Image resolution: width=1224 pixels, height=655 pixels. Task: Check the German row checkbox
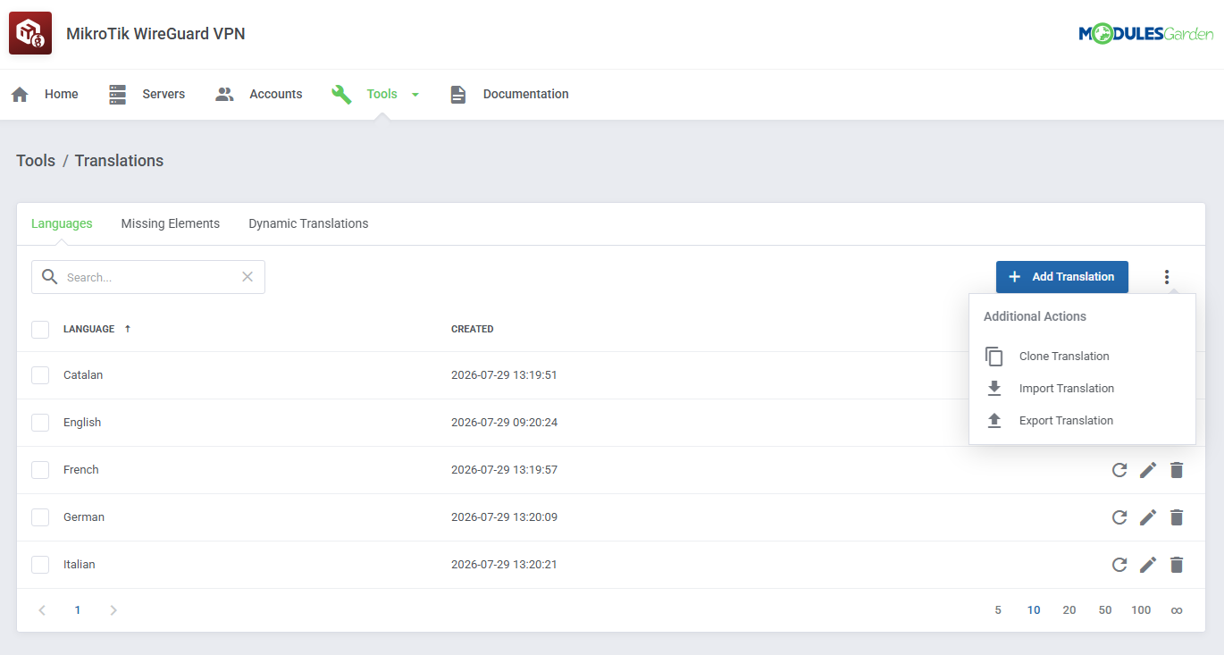pyautogui.click(x=40, y=517)
